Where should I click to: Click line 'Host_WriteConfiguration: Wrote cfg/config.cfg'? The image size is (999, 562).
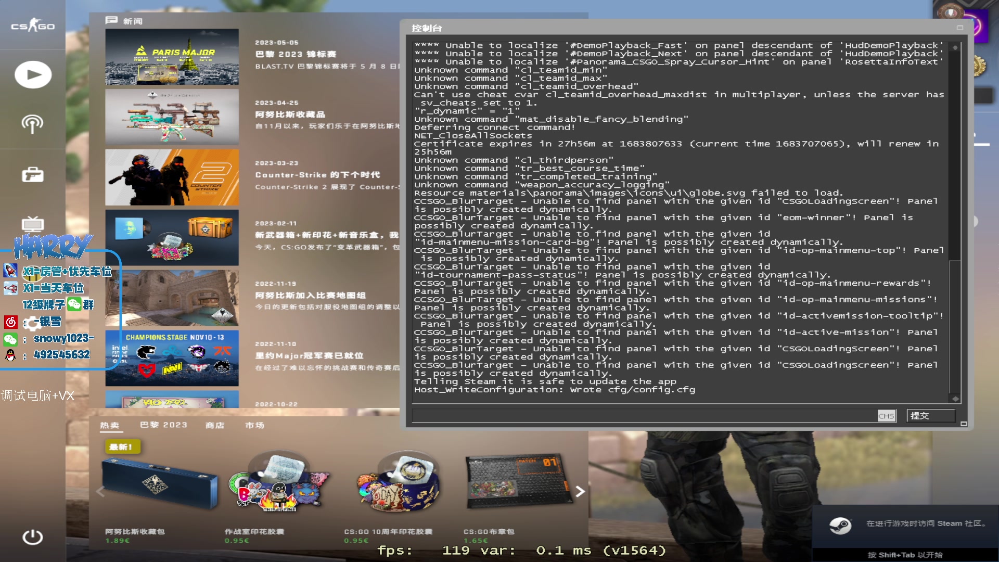click(555, 390)
